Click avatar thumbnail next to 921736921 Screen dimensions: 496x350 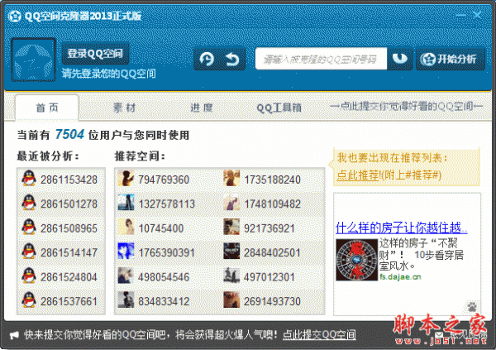[x=231, y=227]
